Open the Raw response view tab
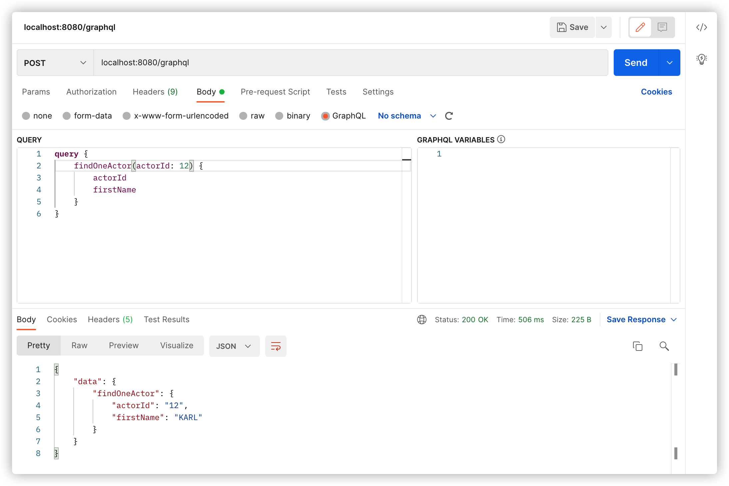Image resolution: width=729 pixels, height=486 pixels. coord(79,346)
